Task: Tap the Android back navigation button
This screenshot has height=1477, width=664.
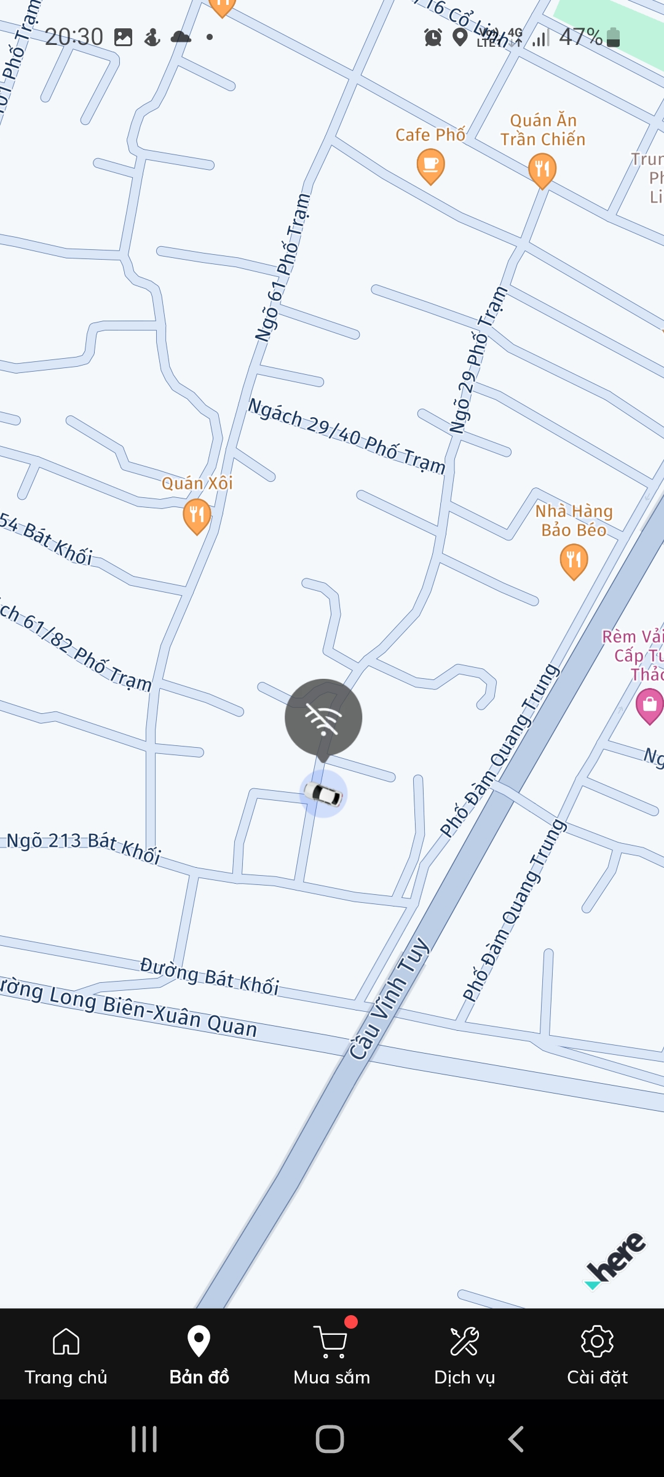Action: [516, 1439]
